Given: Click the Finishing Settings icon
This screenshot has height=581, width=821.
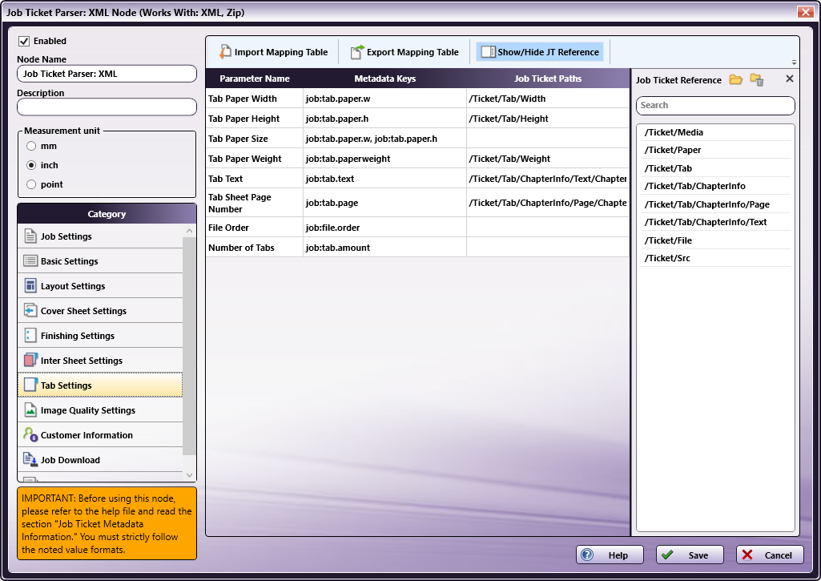Looking at the screenshot, I should coord(30,336).
